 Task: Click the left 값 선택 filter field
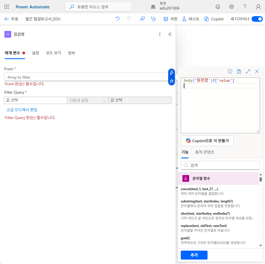[x=35, y=100]
